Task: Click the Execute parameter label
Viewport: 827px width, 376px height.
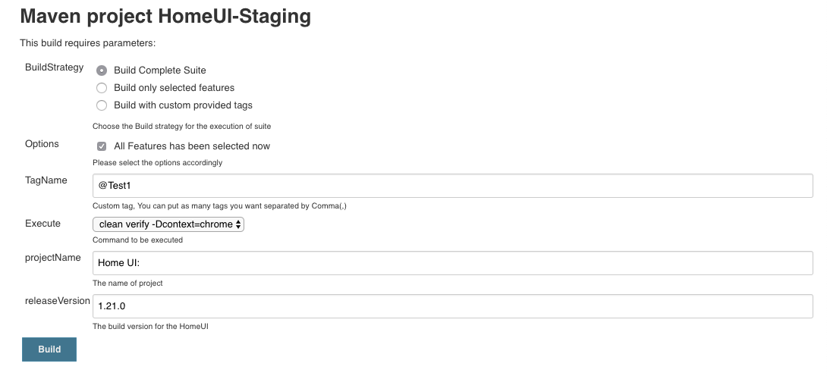Action: (x=43, y=224)
